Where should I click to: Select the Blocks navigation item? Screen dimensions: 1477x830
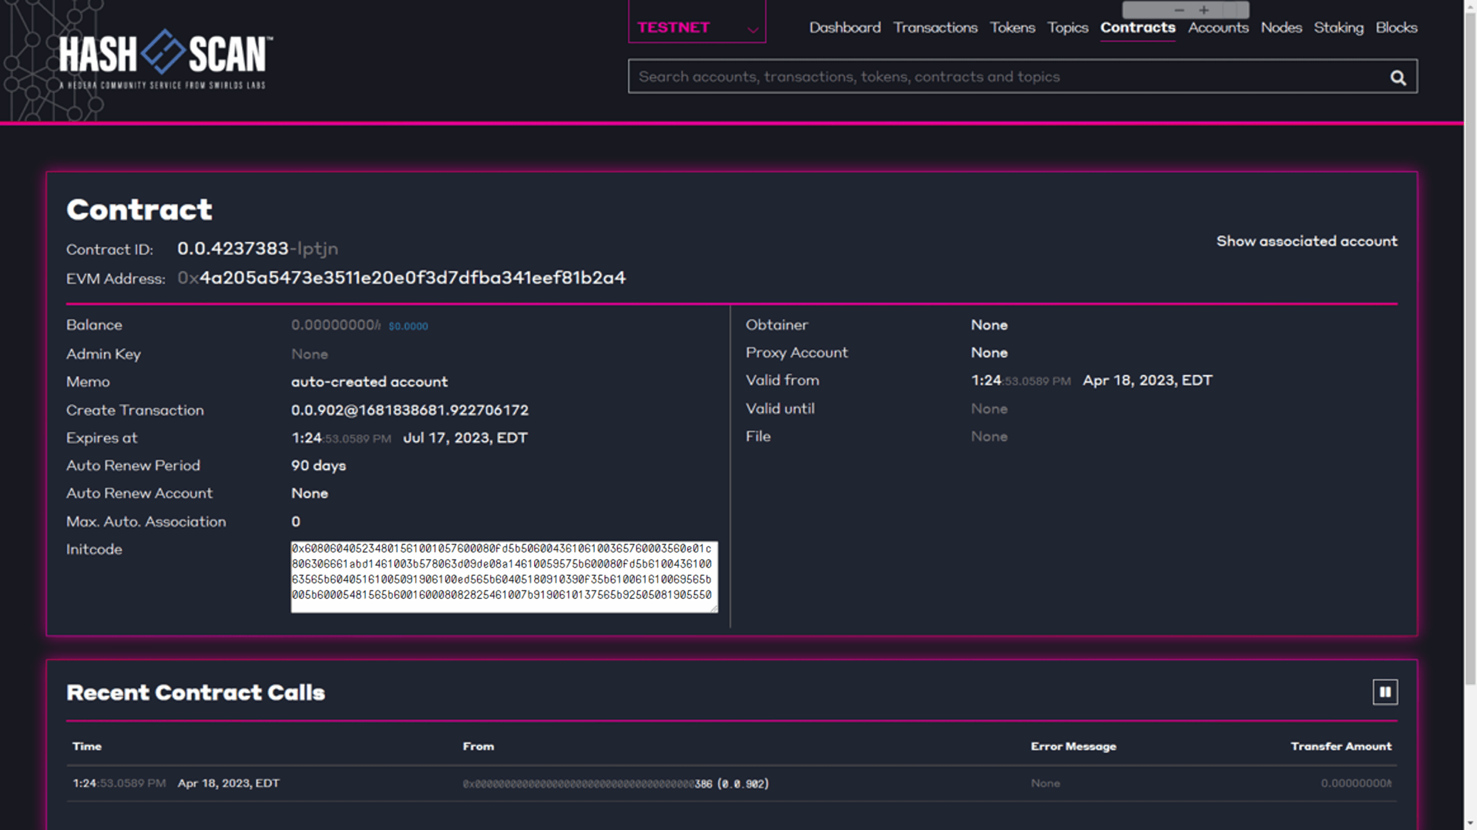coord(1396,27)
